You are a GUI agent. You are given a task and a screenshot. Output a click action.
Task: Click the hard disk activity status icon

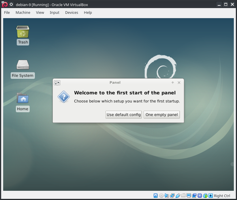click(x=156, y=196)
